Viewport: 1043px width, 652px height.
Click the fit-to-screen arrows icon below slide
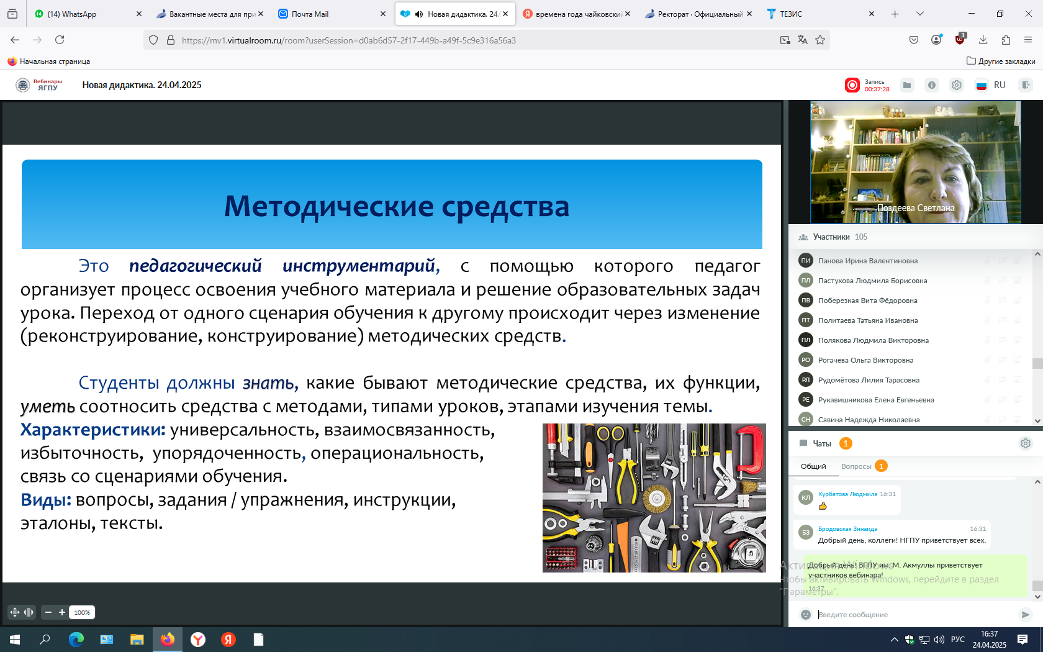click(15, 612)
